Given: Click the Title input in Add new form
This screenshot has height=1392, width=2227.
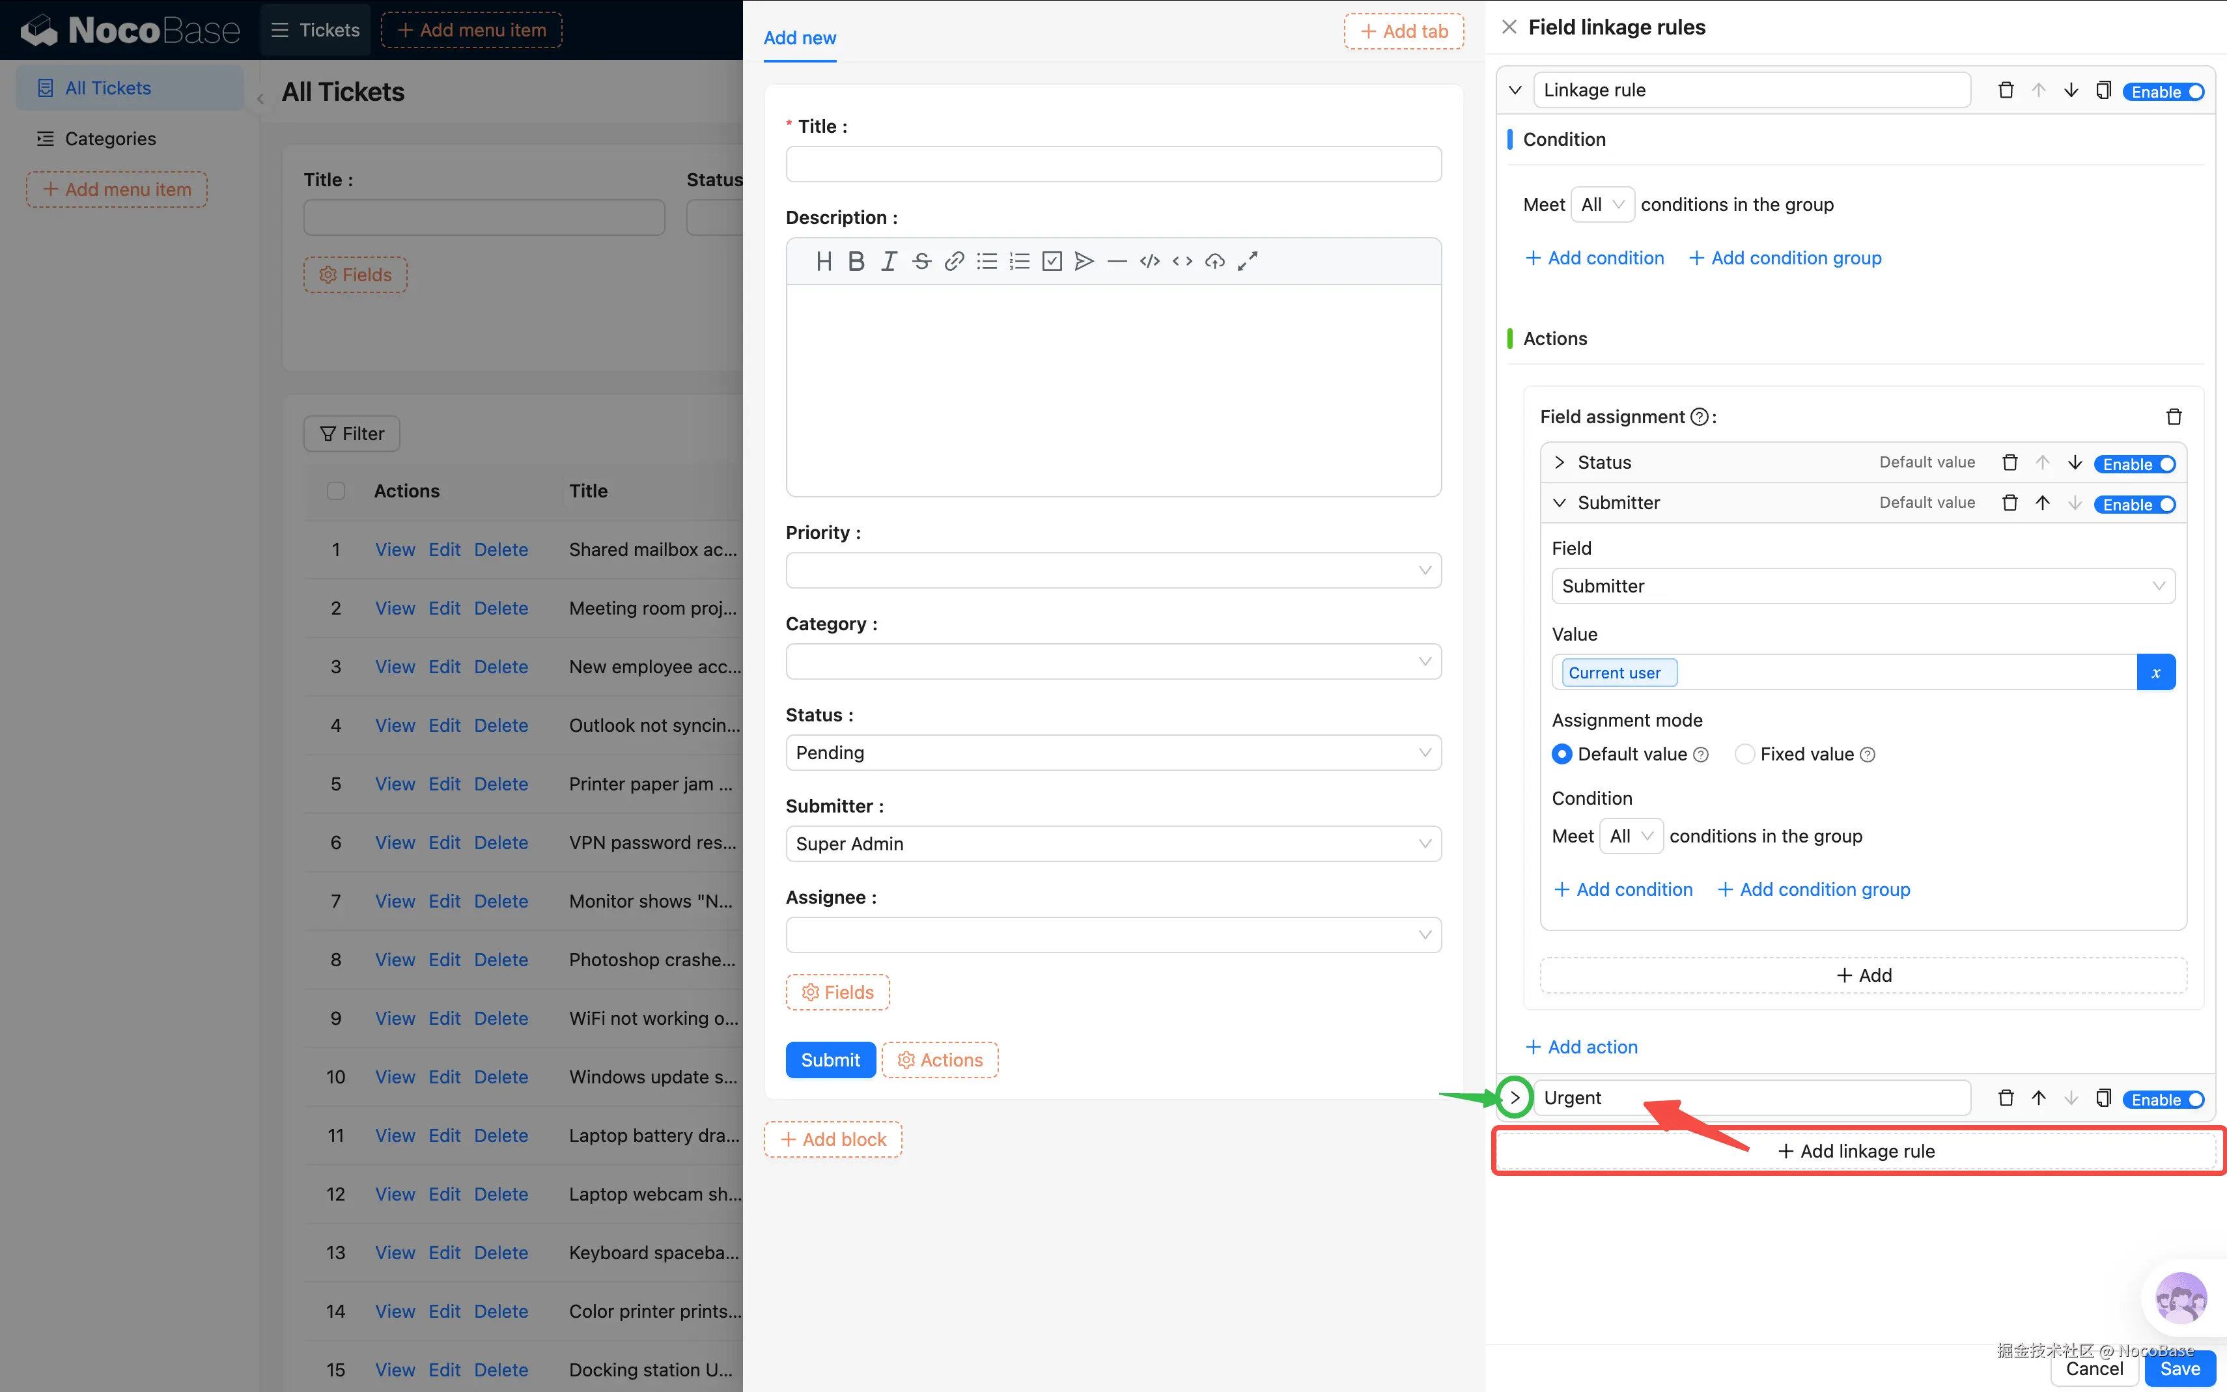Looking at the screenshot, I should tap(1113, 164).
